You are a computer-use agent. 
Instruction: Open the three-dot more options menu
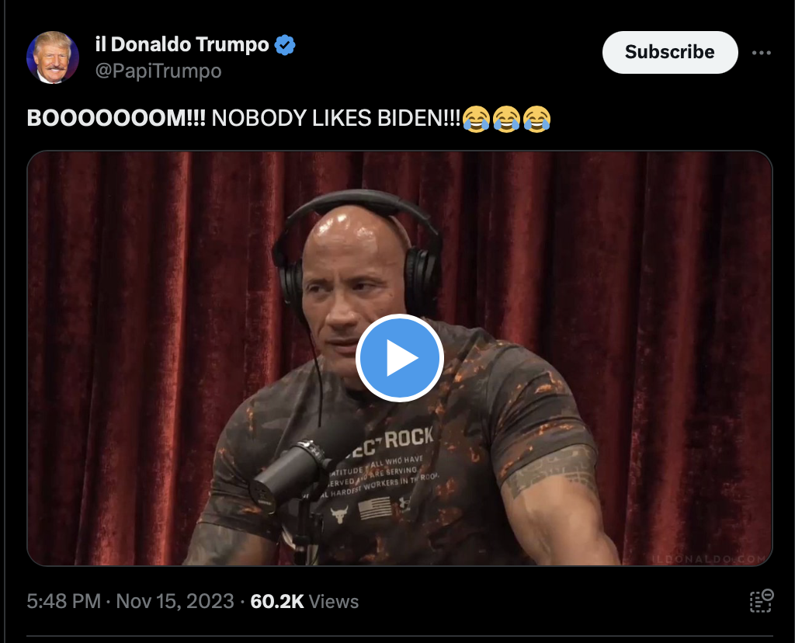(x=762, y=53)
